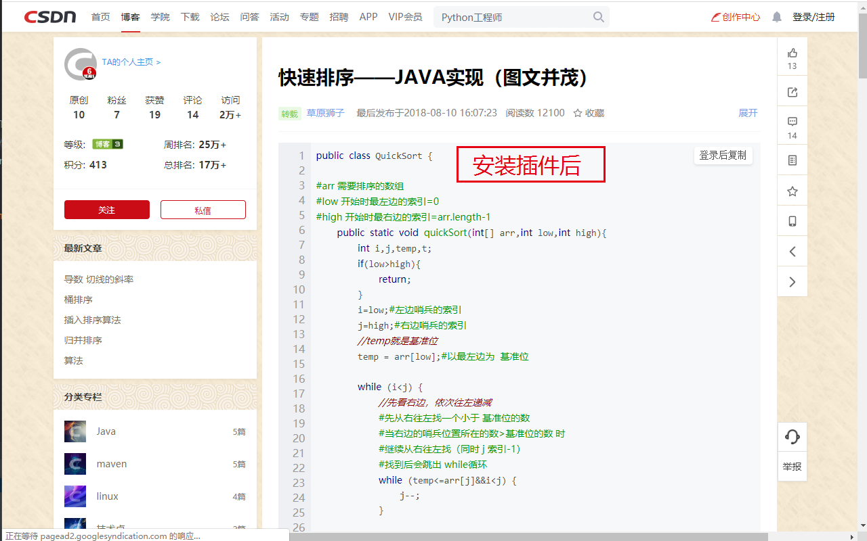The image size is (867, 541).
Task: Open the Java category link
Action: [x=106, y=431]
